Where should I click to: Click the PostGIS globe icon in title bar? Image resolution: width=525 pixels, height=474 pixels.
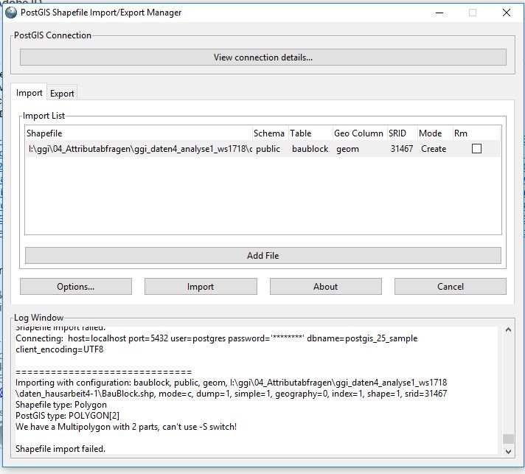coord(11,13)
